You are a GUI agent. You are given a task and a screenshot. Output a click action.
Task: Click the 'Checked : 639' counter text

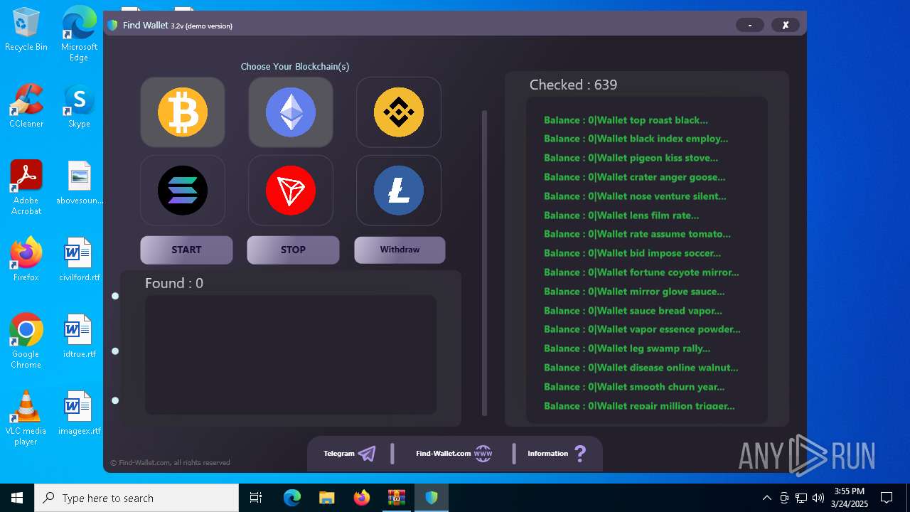(x=573, y=85)
